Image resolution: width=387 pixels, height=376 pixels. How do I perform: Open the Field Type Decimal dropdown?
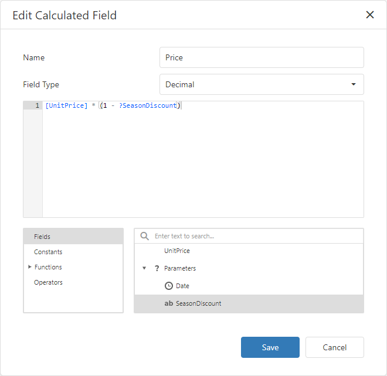262,84
